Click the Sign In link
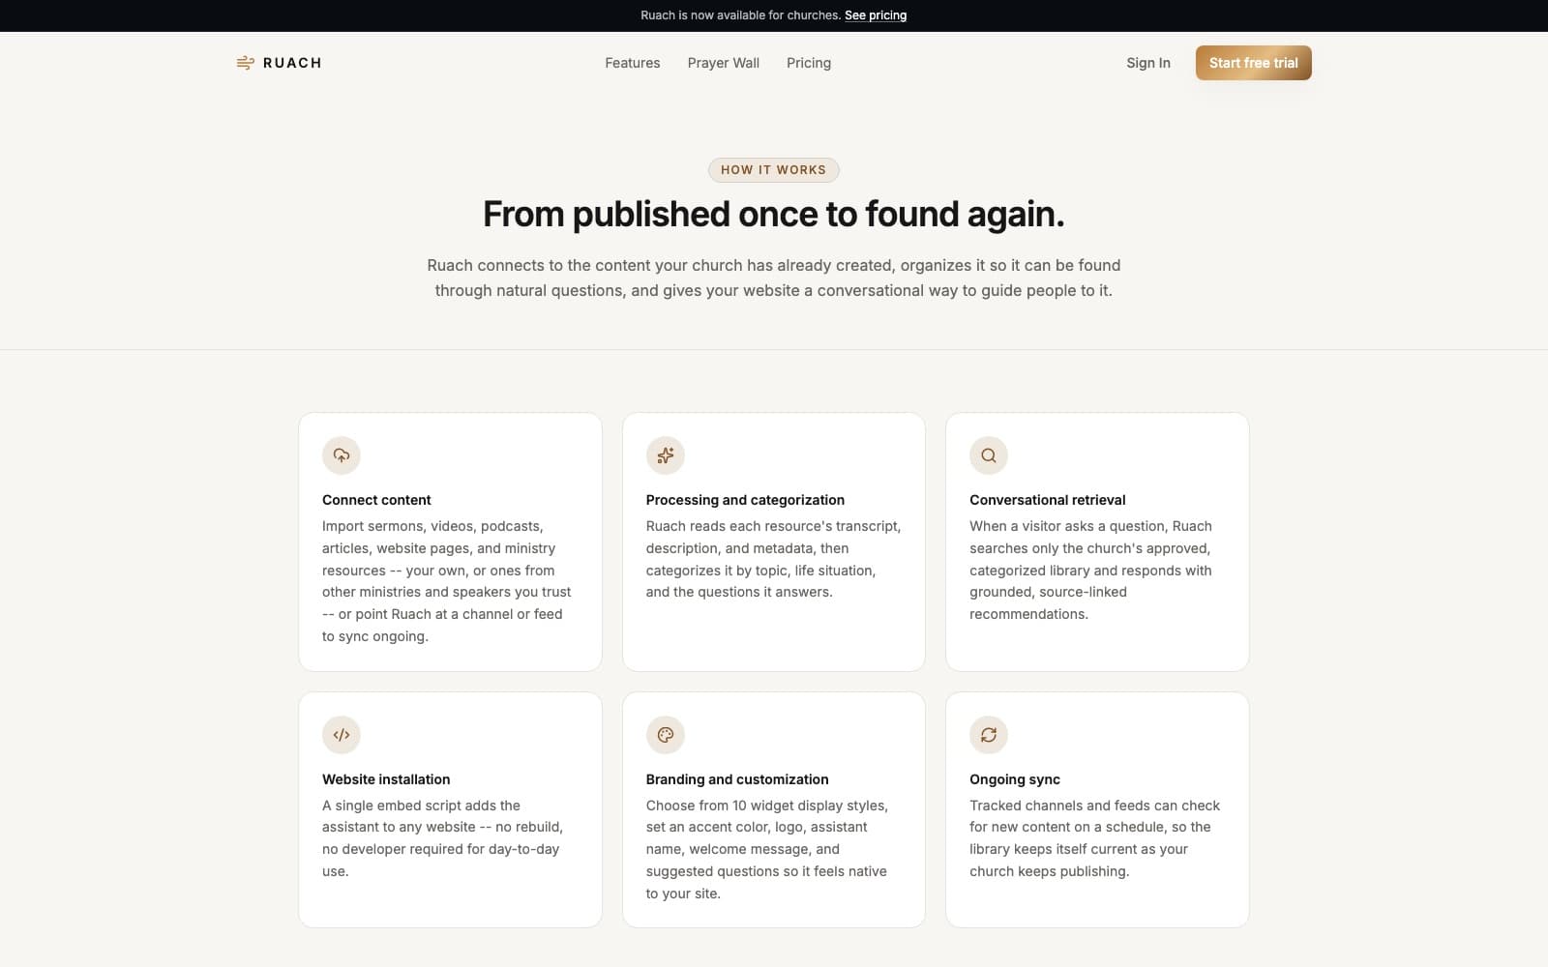Screen dimensions: 1548x967 [1148, 63]
